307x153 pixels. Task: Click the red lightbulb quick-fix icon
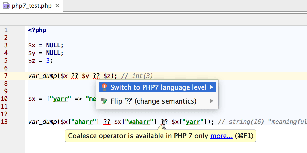coord(104,87)
